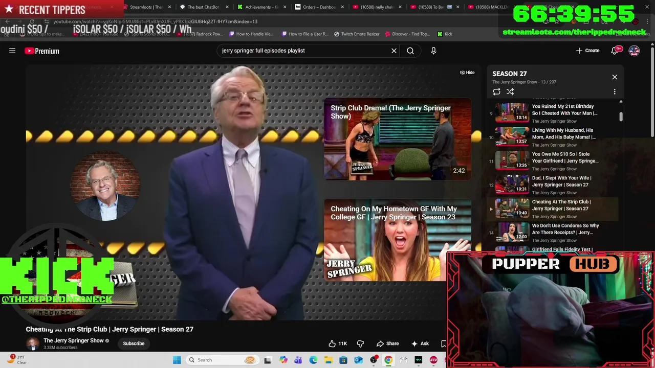Open Kick bookmark in bookmarks bar
Image resolution: width=655 pixels, height=368 pixels.
tap(445, 34)
